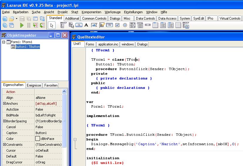Viewport: 243px width, 166px height.
Task: Click the clBtnFace color swatch
Action: point(38,139)
